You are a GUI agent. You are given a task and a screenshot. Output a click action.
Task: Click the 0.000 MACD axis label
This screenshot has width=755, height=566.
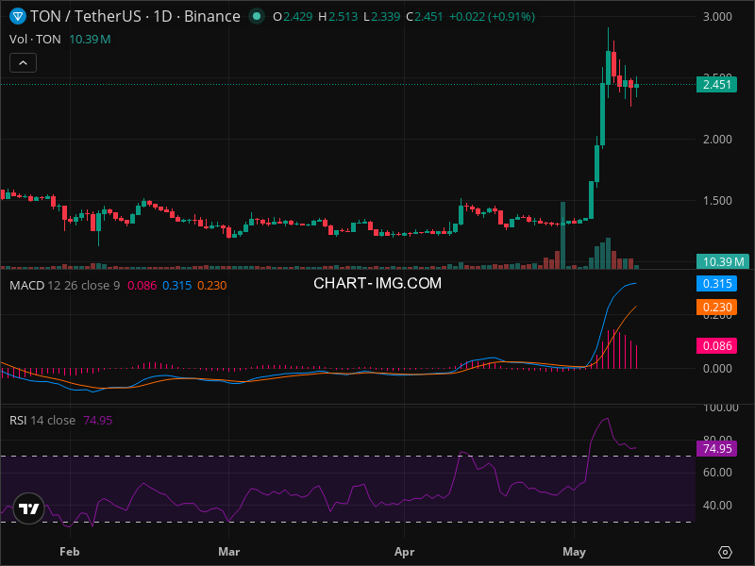(717, 369)
